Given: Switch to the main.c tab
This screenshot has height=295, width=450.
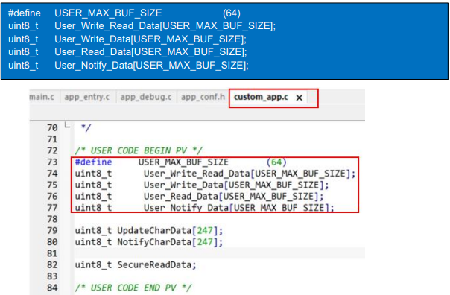Looking at the screenshot, I should click(42, 97).
